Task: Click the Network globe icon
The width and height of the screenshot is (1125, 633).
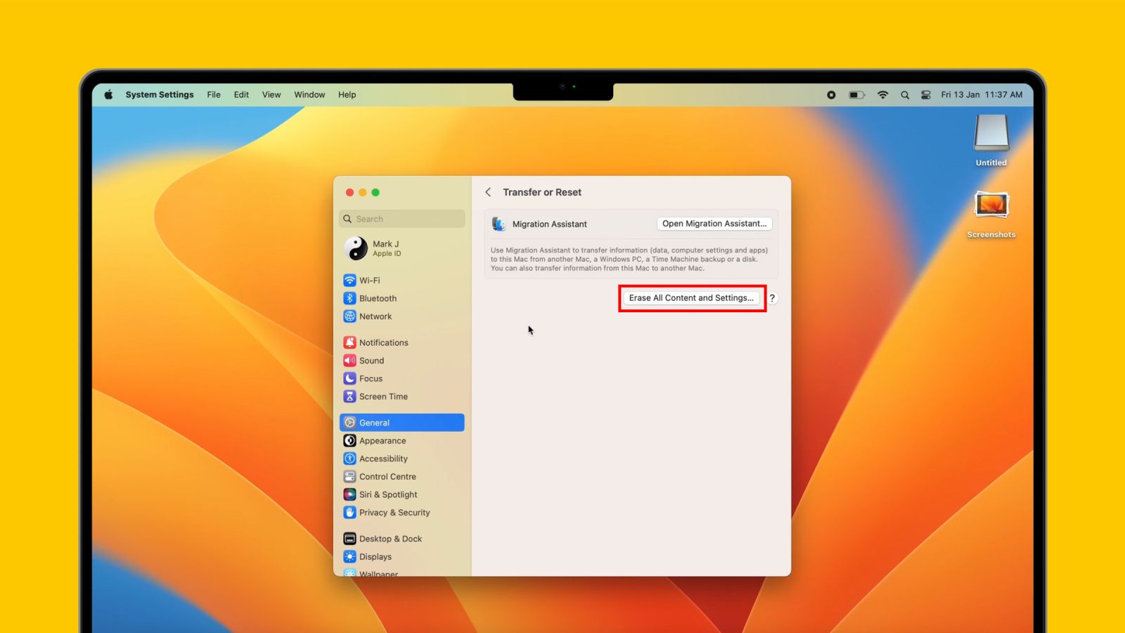Action: [x=349, y=316]
